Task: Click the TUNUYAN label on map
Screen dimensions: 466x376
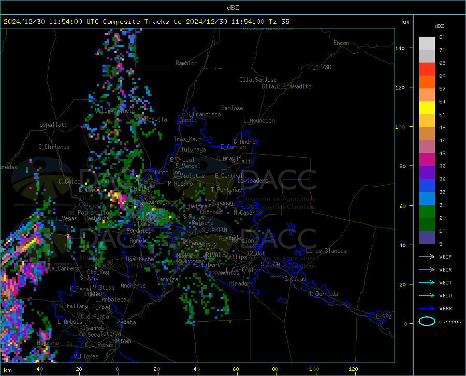Action: click(120, 341)
